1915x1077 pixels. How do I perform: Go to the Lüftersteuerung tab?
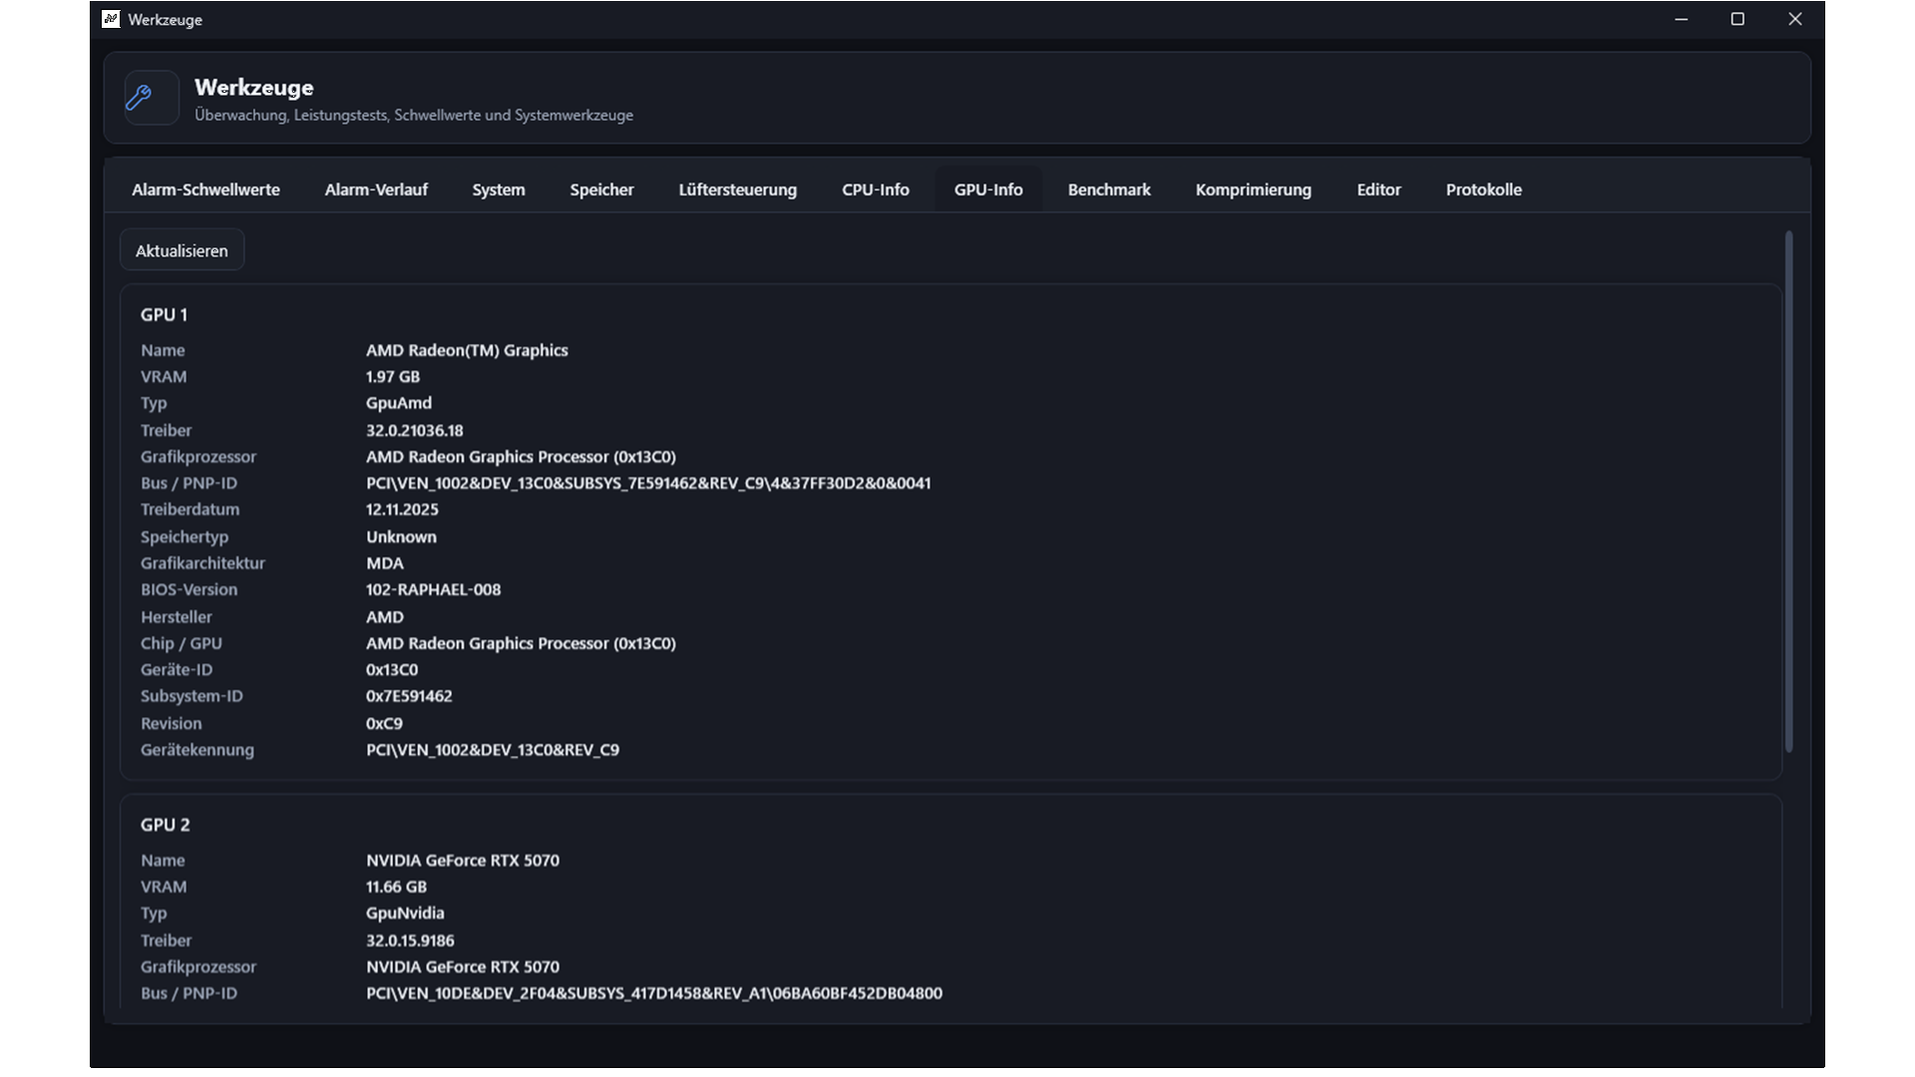tap(738, 189)
